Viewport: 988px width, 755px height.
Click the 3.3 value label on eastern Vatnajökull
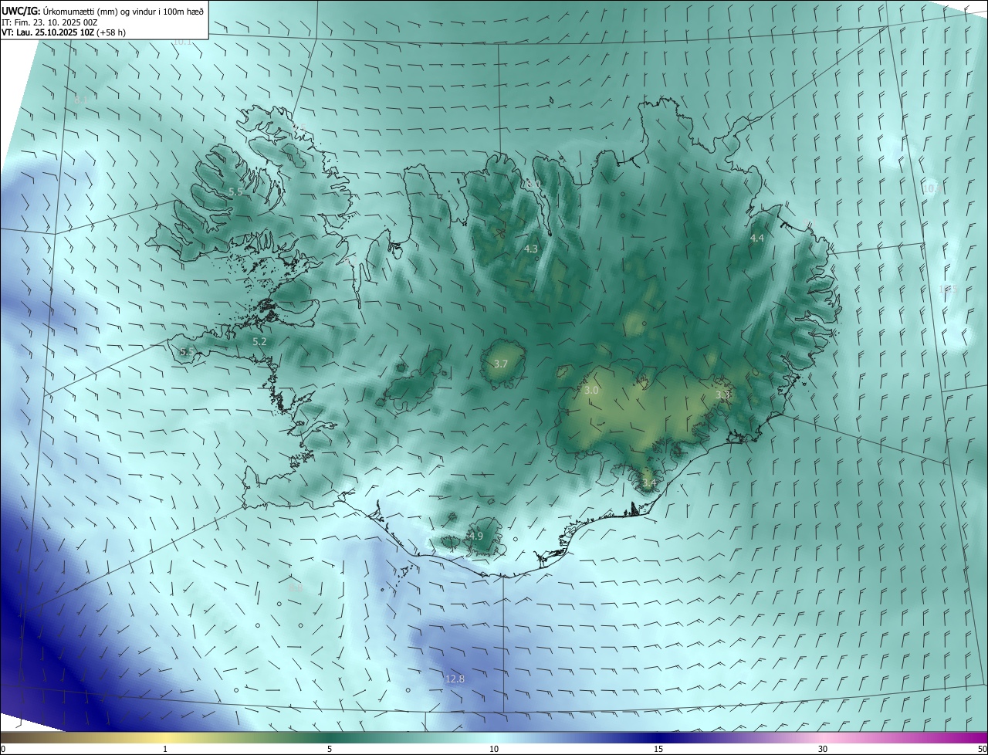click(x=722, y=394)
